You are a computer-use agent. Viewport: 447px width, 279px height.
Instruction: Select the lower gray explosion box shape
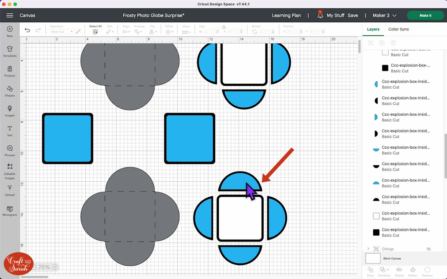[130, 217]
